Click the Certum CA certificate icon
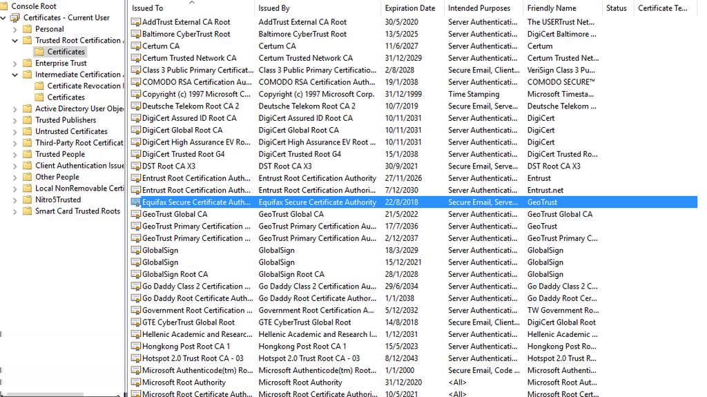Viewport: 707px width, 397px height. click(x=136, y=46)
